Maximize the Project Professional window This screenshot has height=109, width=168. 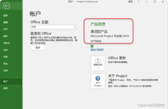pyautogui.click(x=155, y=2)
